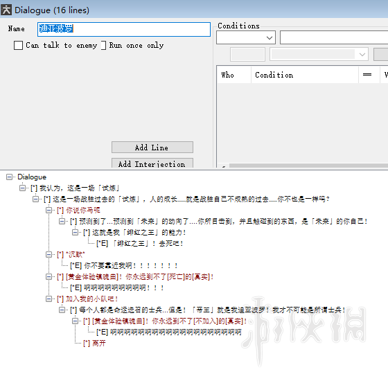Sort by the Who column header

click(x=234, y=75)
